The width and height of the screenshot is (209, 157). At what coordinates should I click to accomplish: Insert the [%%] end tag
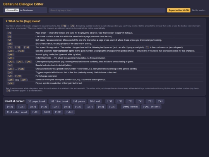point(95,101)
